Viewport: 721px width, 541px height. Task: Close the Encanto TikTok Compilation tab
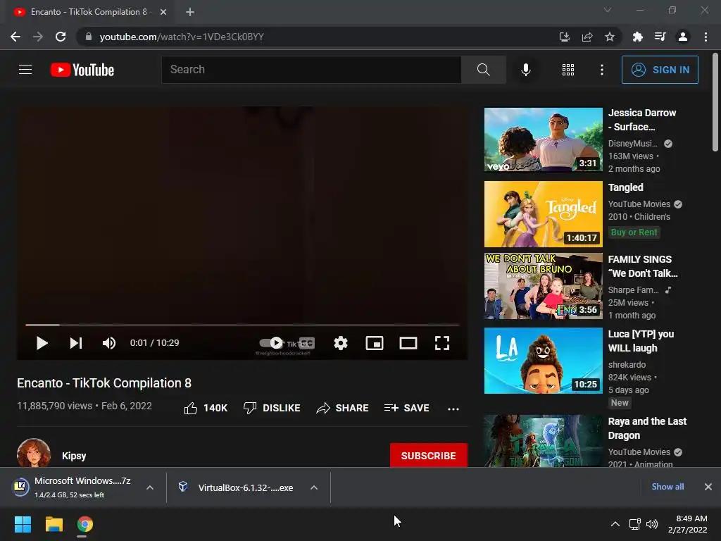coord(163,12)
